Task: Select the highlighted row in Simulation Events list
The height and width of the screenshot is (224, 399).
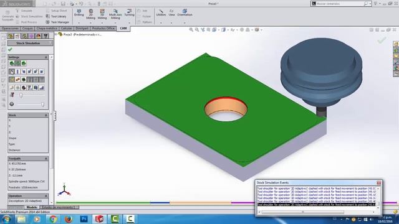Action: click(x=316, y=205)
